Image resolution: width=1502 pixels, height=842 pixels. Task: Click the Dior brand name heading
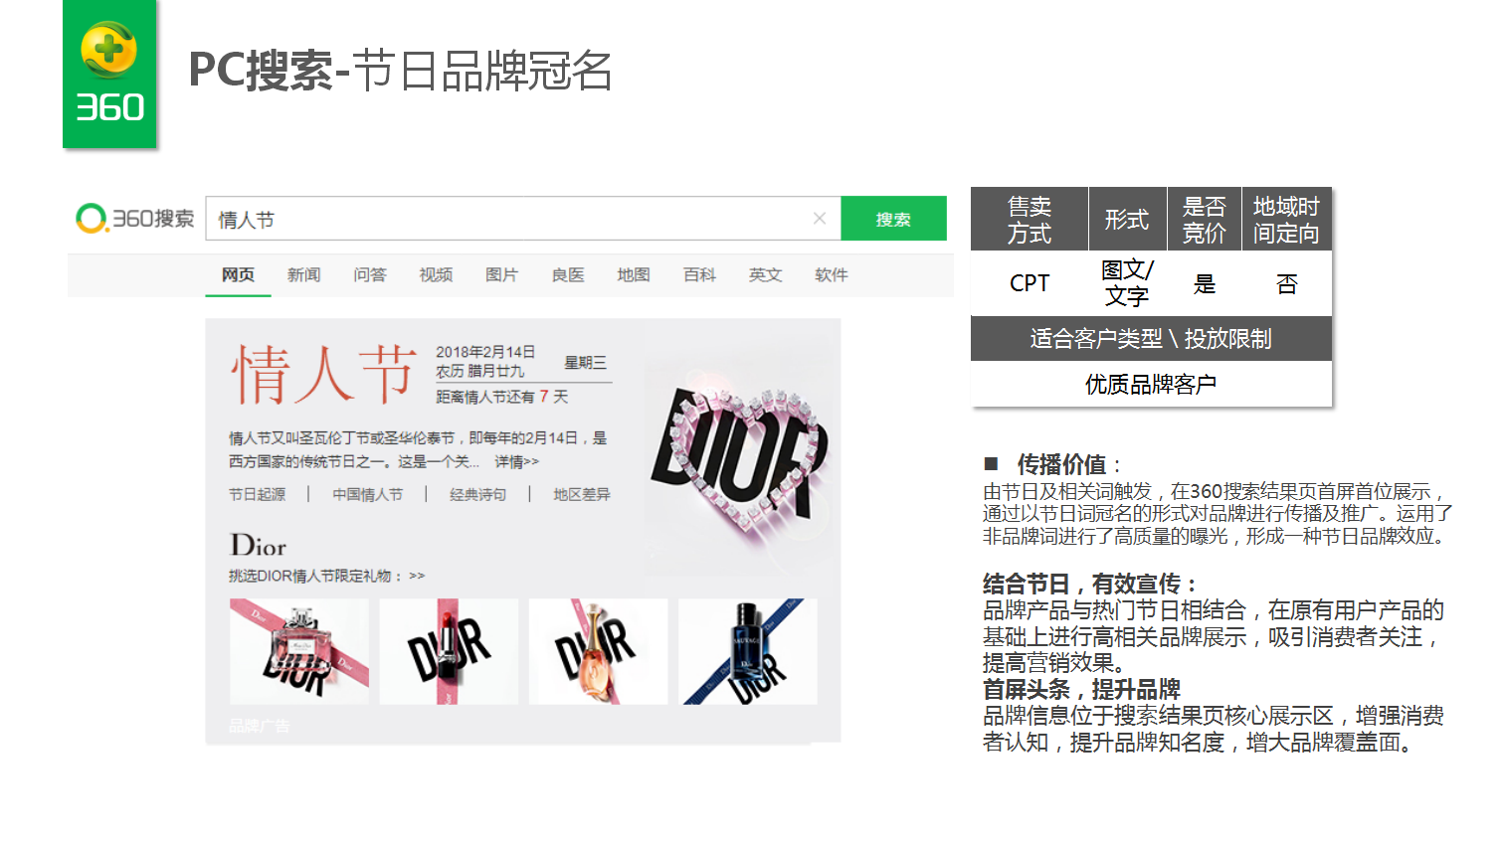pos(259,545)
